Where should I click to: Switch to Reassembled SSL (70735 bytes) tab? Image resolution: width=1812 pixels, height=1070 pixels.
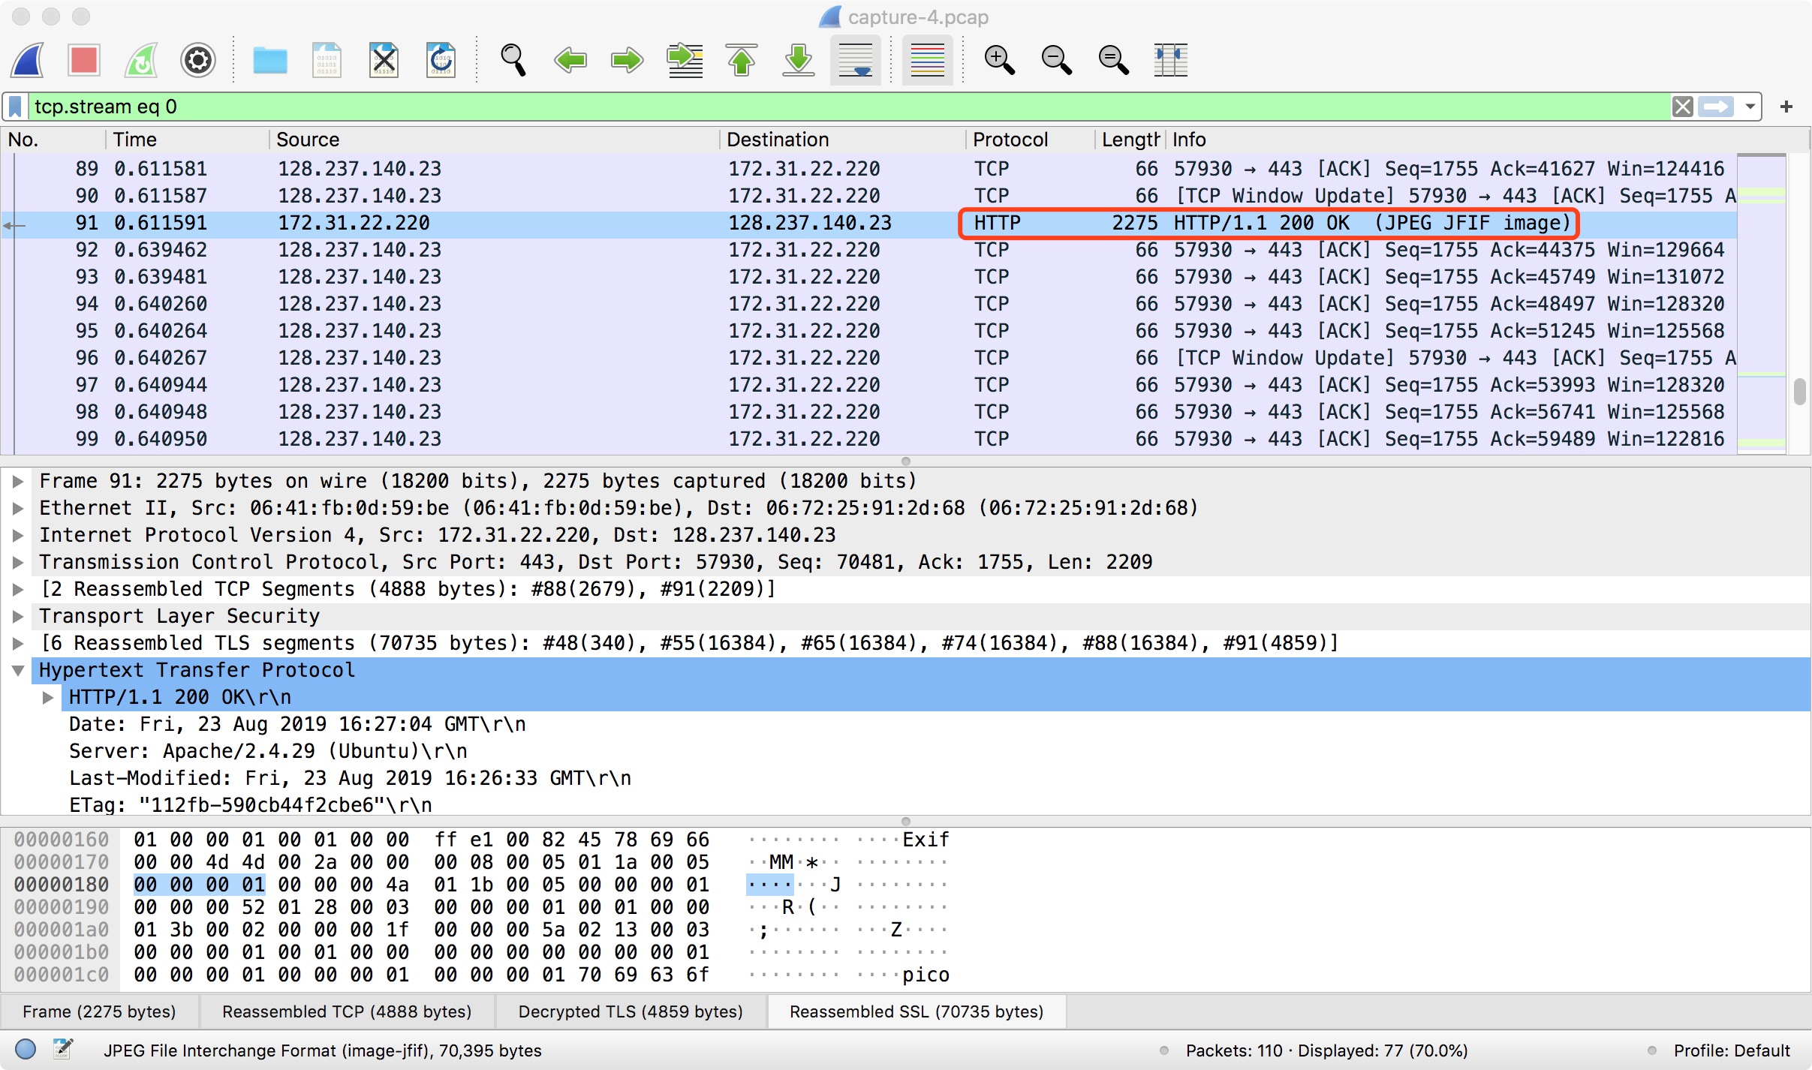pyautogui.click(x=917, y=1011)
